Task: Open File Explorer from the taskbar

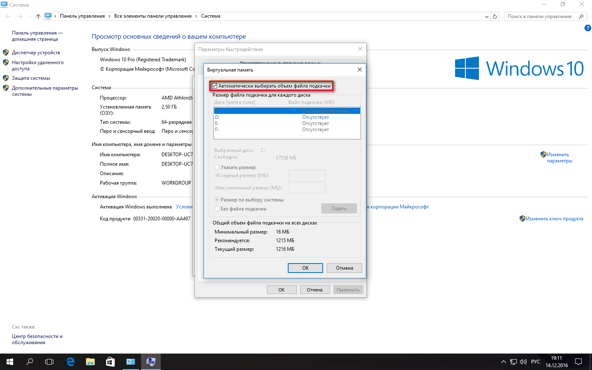Action: [90, 362]
